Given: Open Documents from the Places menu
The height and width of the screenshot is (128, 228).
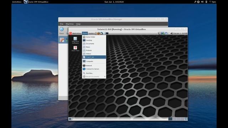Looking at the screenshot, I should 94,44.
